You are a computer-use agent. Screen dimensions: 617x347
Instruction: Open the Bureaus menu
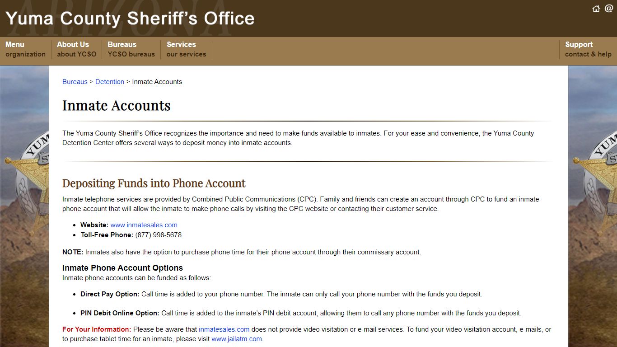point(131,49)
